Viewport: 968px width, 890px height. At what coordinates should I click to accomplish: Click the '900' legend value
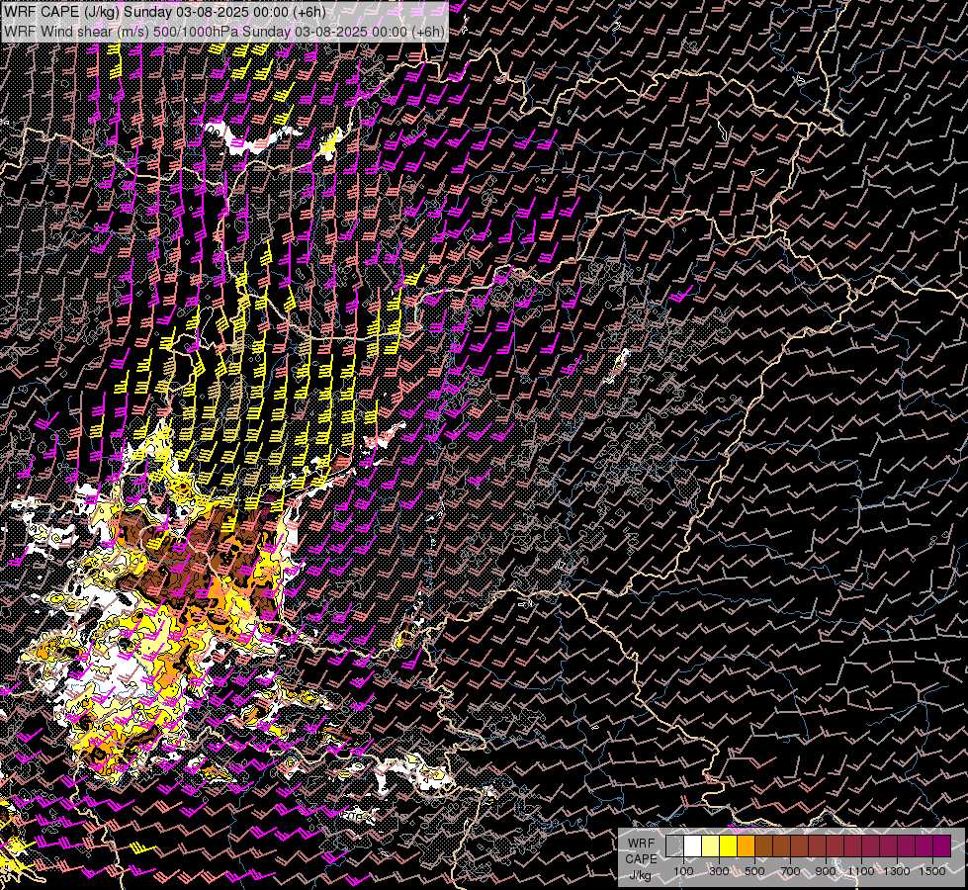point(826,871)
